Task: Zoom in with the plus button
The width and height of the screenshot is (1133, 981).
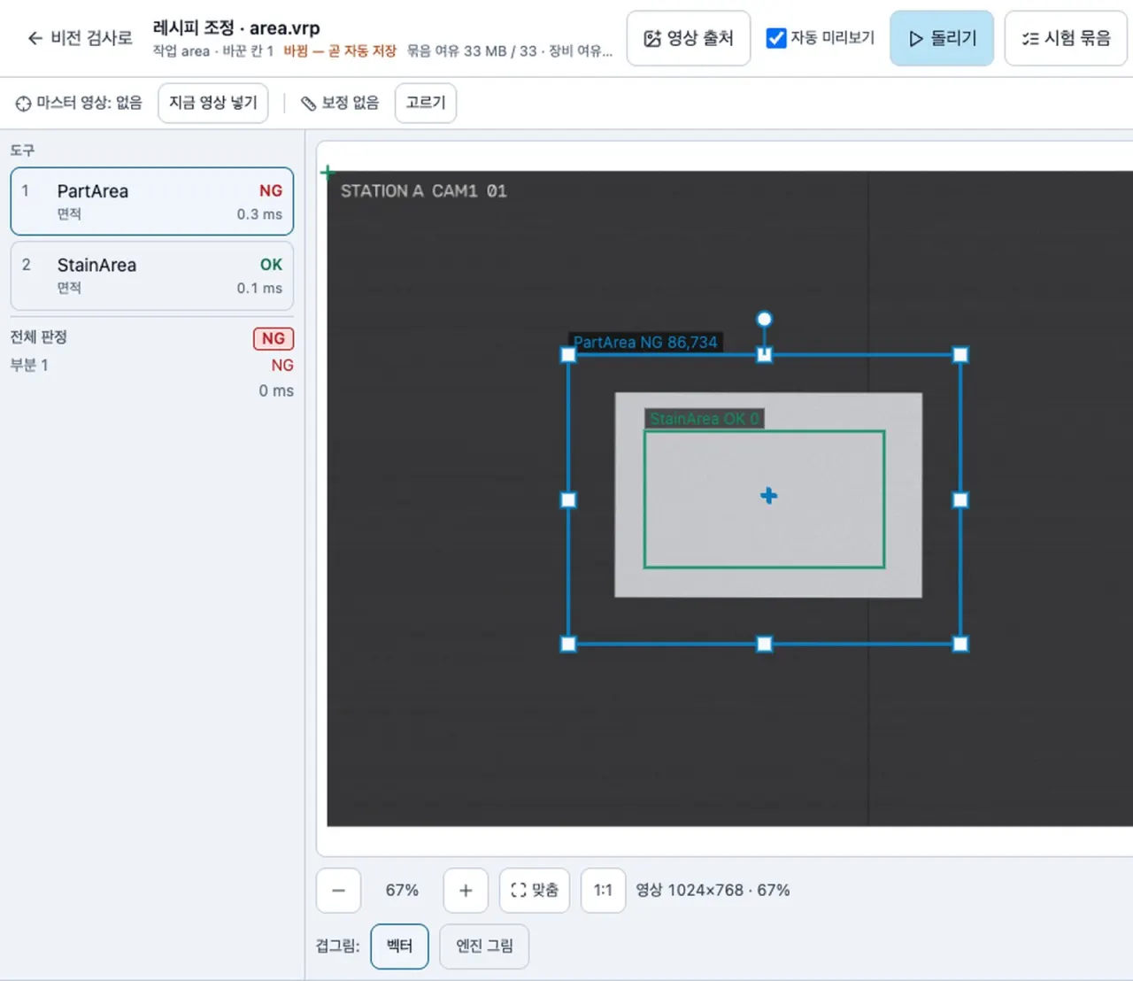Action: tap(466, 891)
